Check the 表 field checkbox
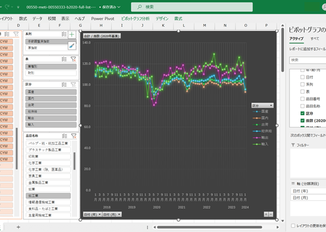The image size is (326, 232). point(302,91)
